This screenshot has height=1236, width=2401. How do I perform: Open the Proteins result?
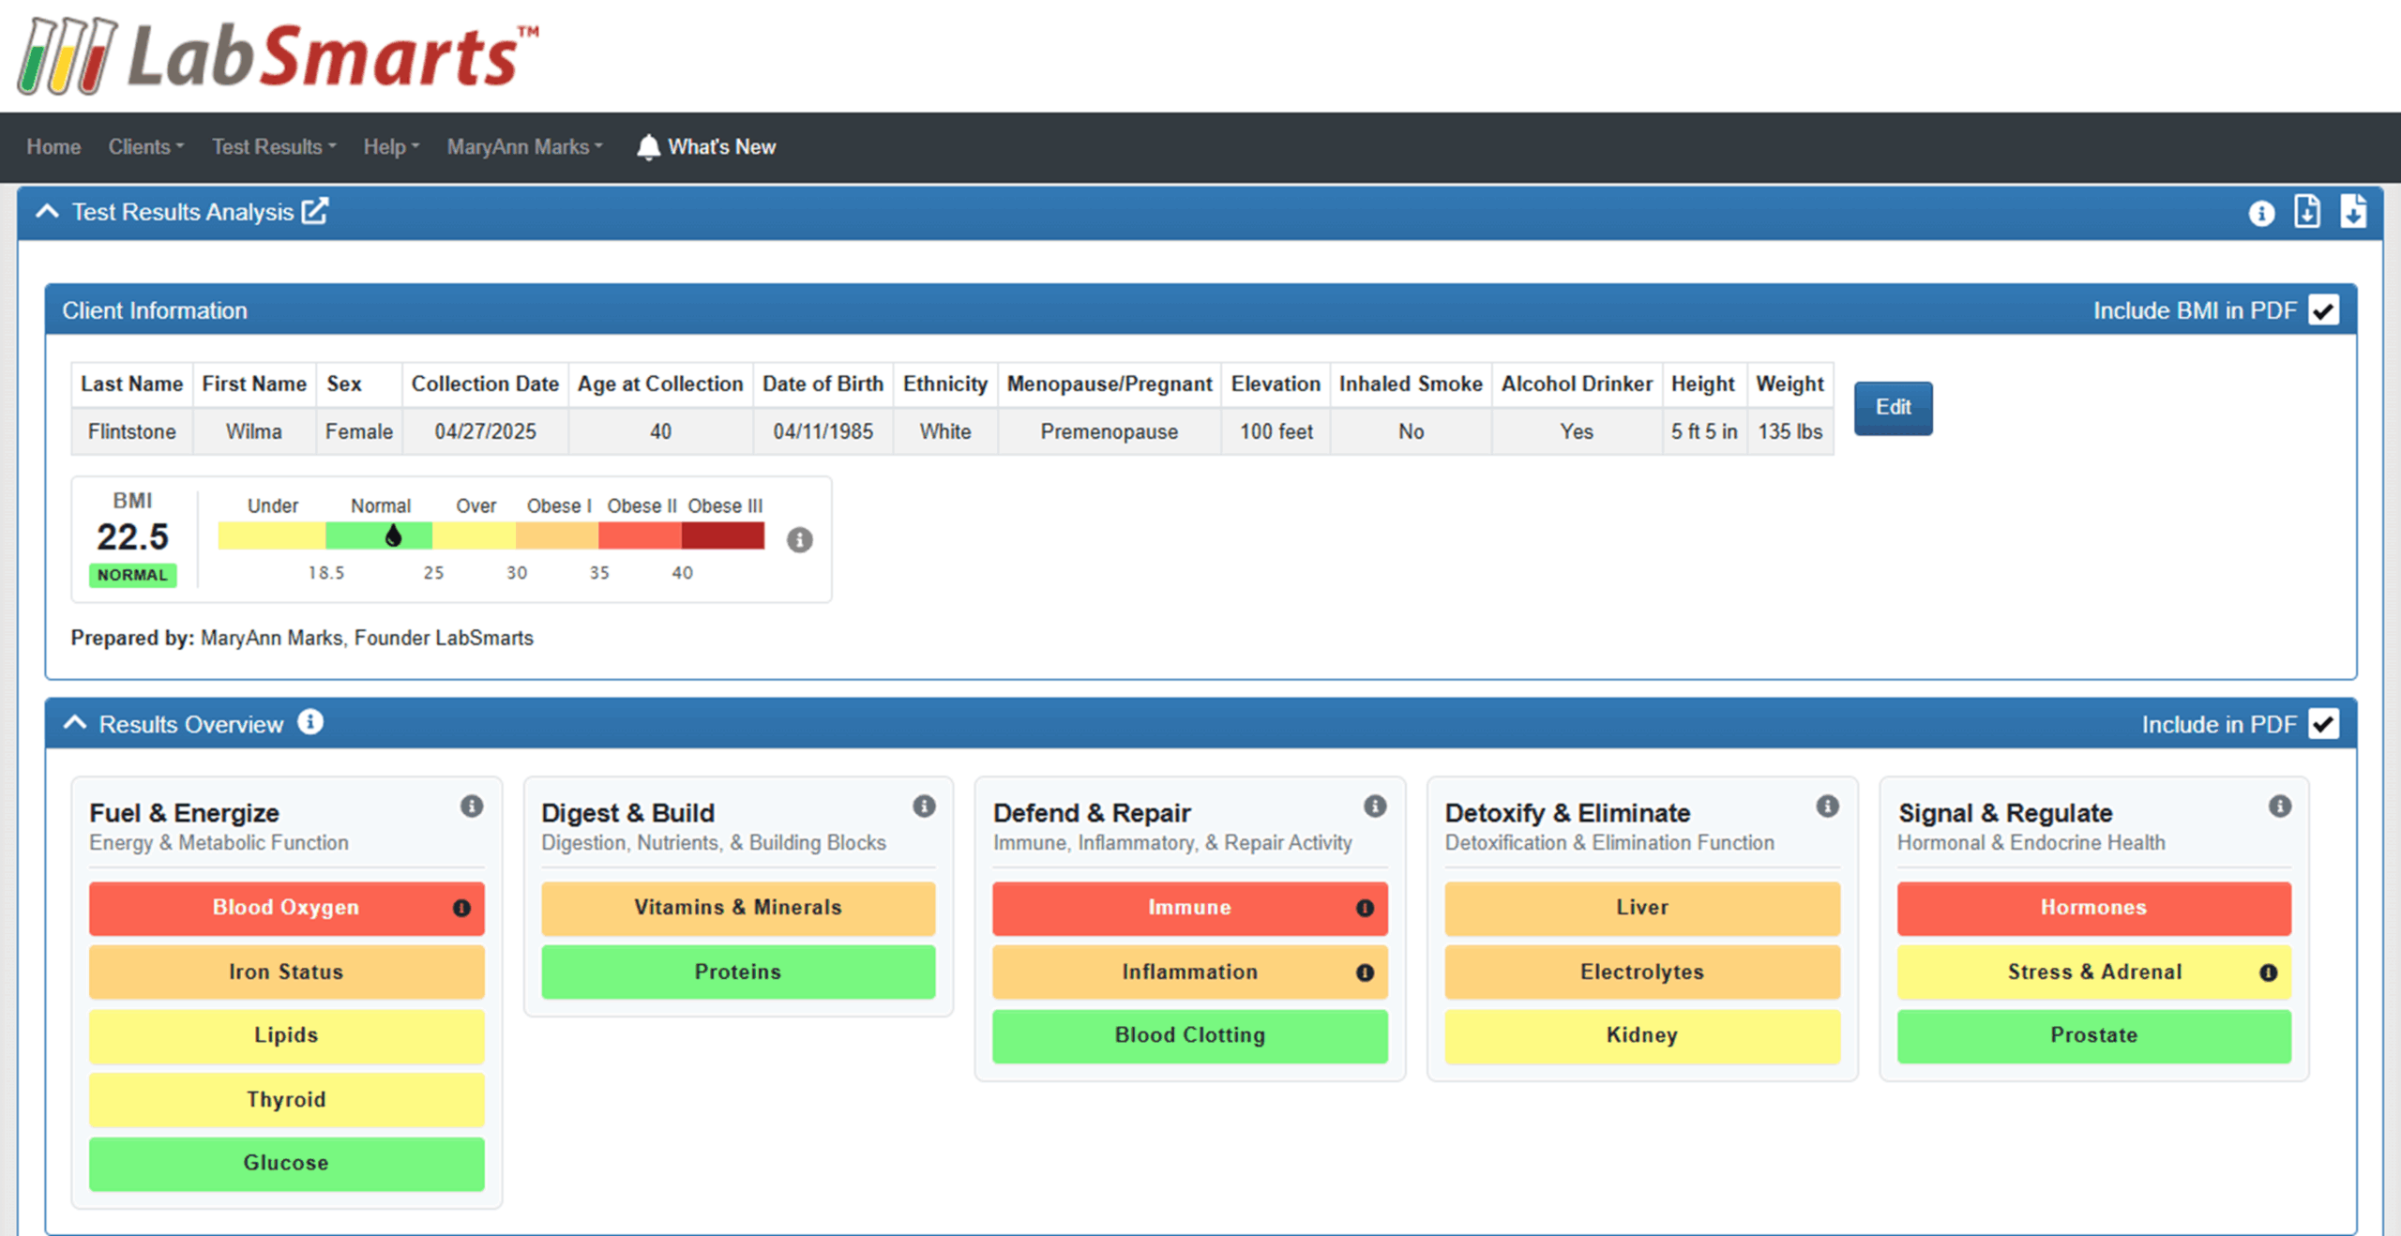point(738,972)
